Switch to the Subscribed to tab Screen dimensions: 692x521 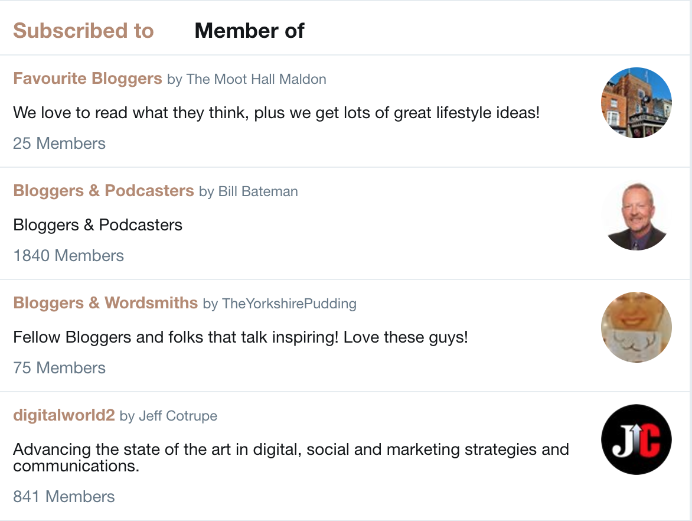coord(83,31)
